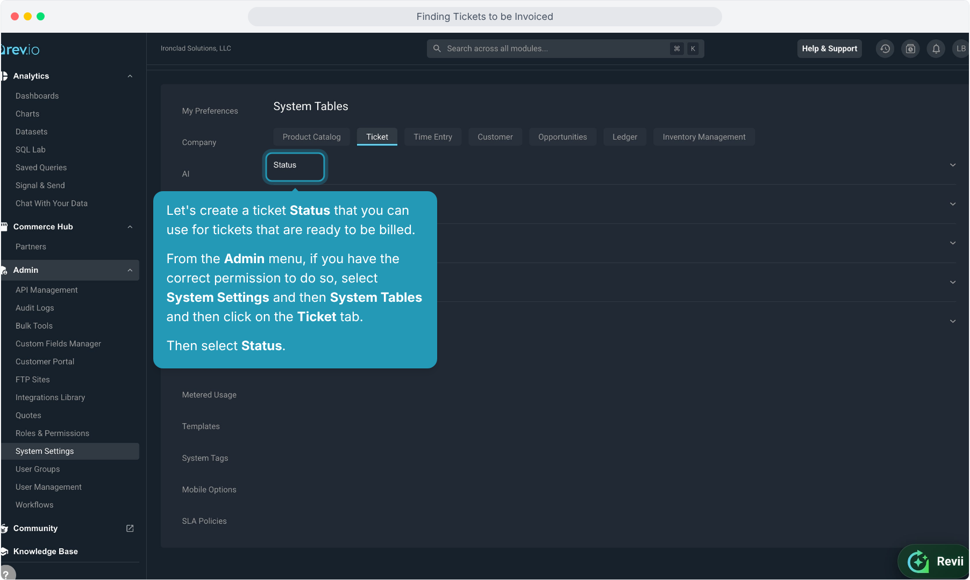
Task: Switch to the Ledger tab
Action: 625,137
